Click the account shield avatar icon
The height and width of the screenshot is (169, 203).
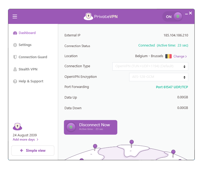click(x=18, y=126)
